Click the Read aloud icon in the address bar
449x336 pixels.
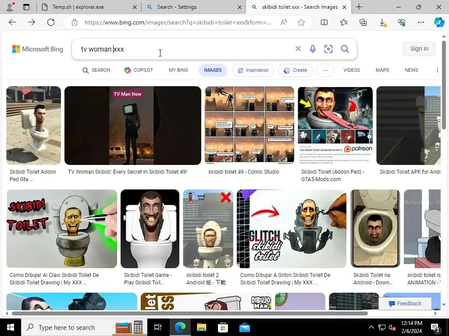[284, 22]
